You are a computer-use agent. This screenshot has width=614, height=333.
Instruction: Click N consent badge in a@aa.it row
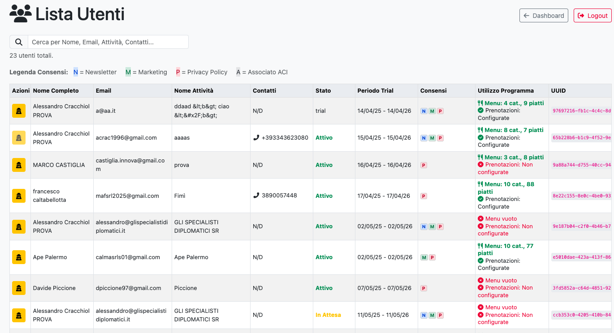coord(424,111)
